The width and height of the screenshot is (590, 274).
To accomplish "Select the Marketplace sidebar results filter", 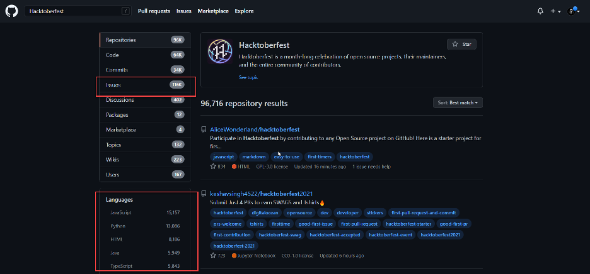I will (x=145, y=130).
